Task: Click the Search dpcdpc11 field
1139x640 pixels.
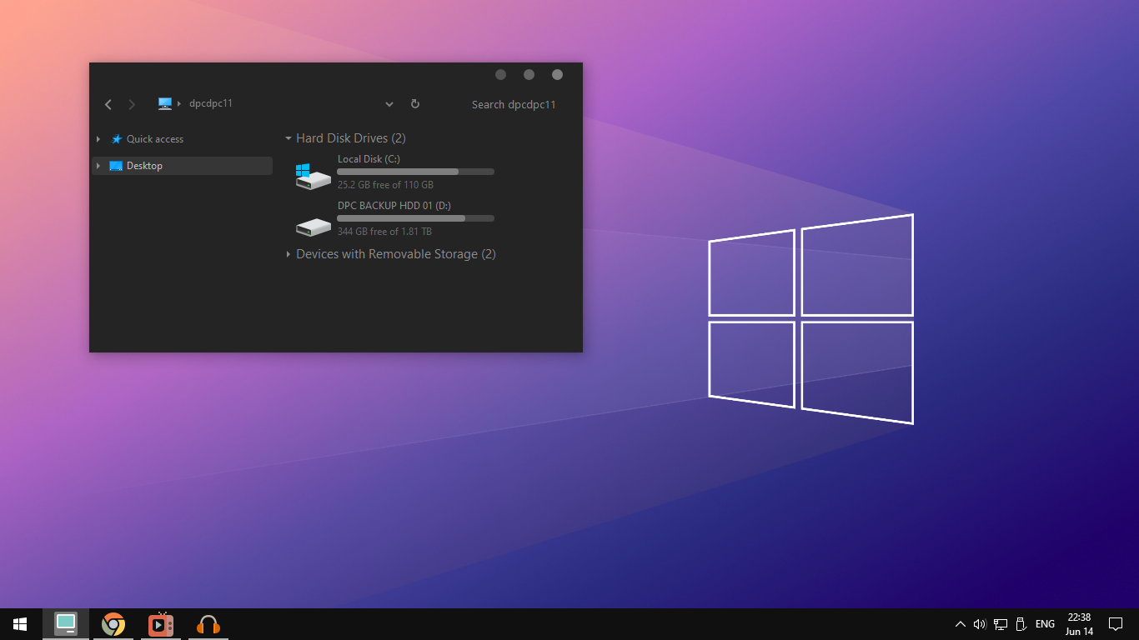Action: point(514,104)
